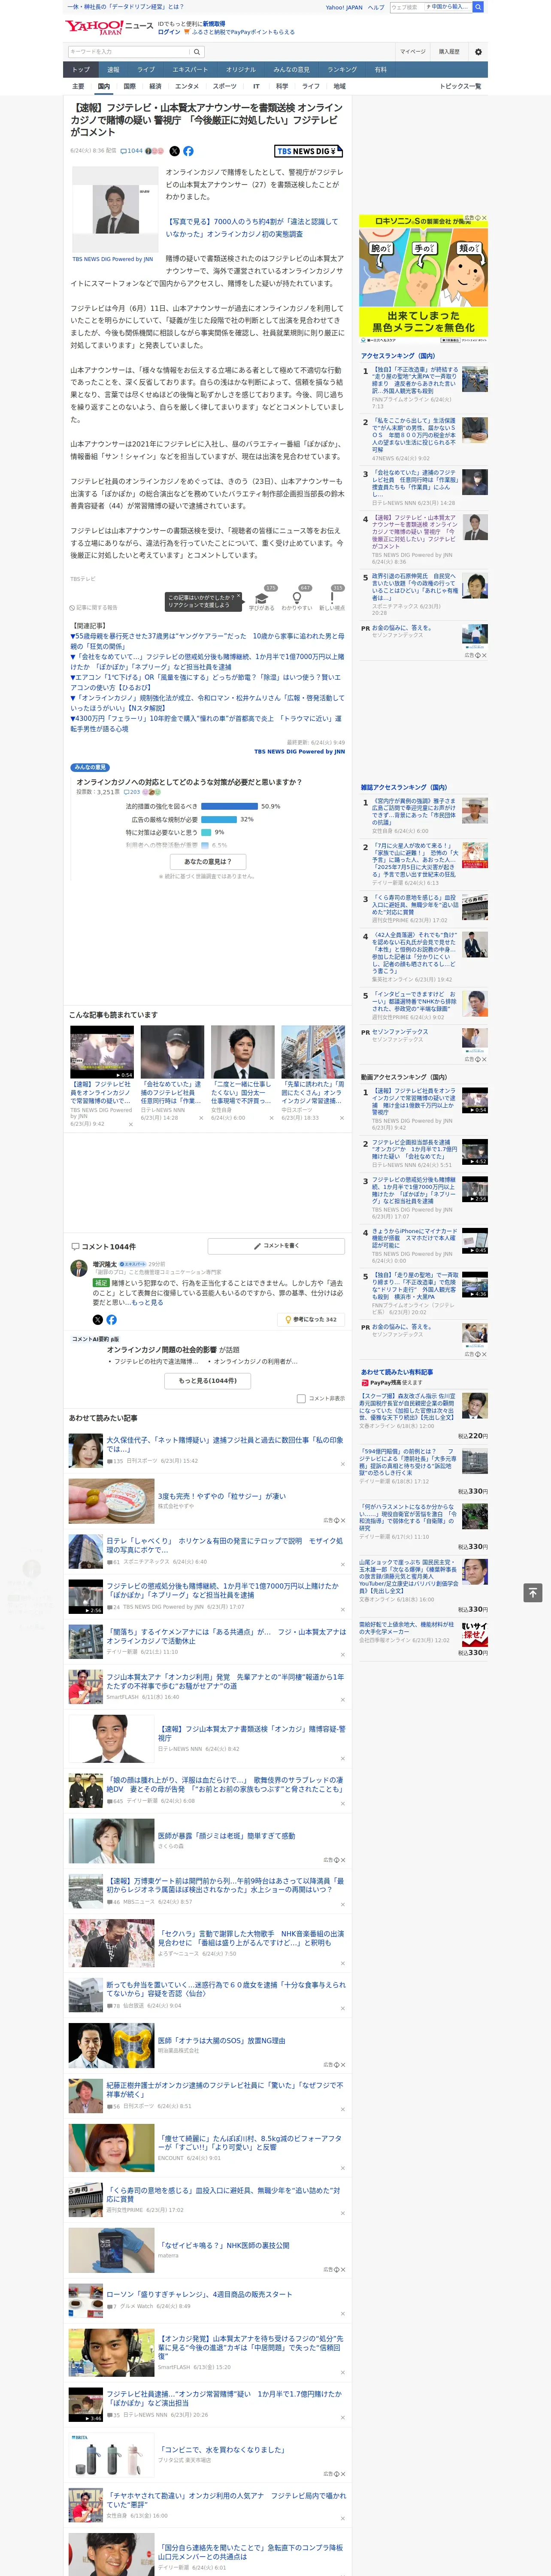This screenshot has height=2576, width=551.
Task: Click the Yahoo! JAPAN News logo
Action: click(x=109, y=27)
